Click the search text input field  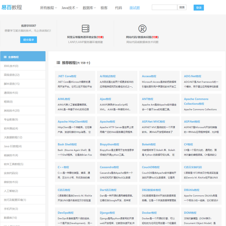164,7
